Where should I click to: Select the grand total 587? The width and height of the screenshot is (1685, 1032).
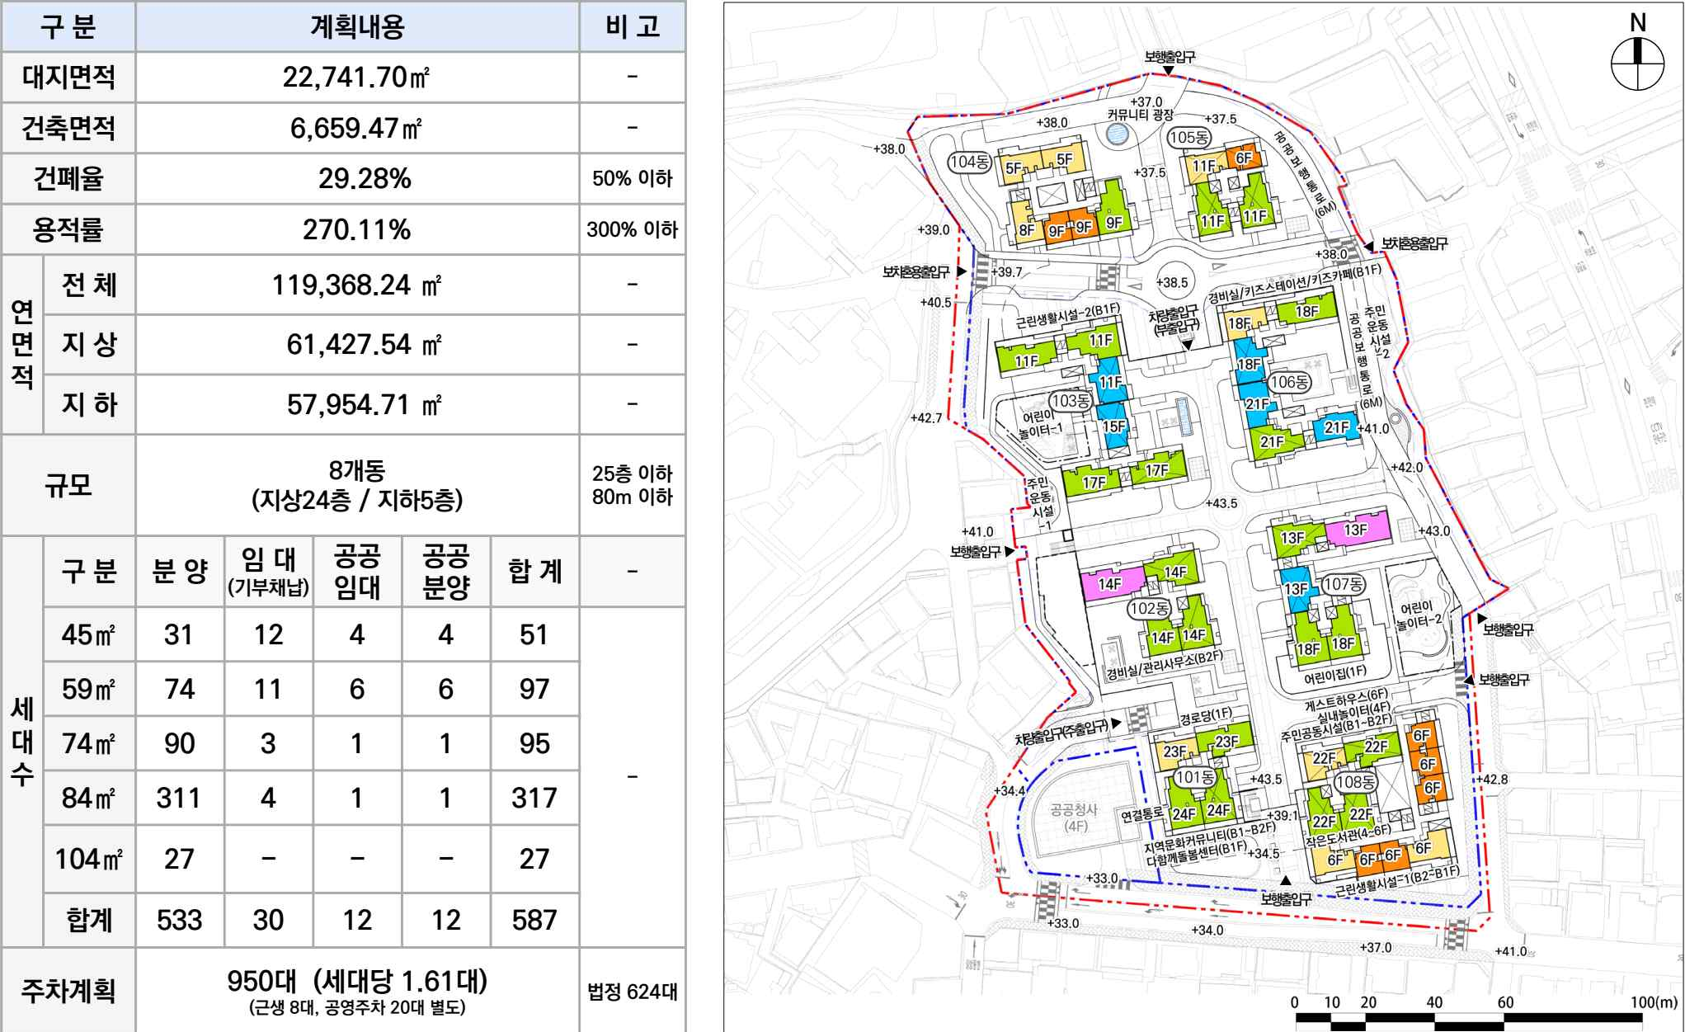(x=534, y=920)
